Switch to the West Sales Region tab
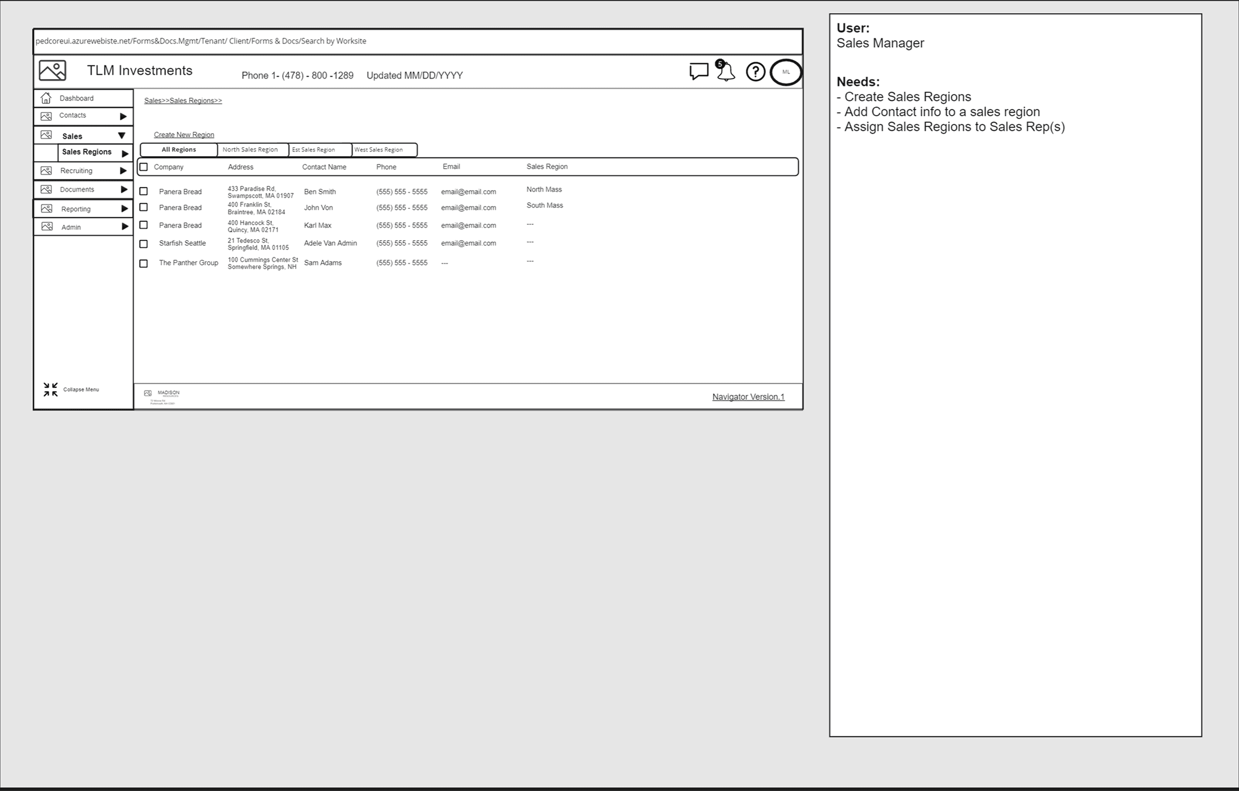The image size is (1239, 791). click(379, 150)
